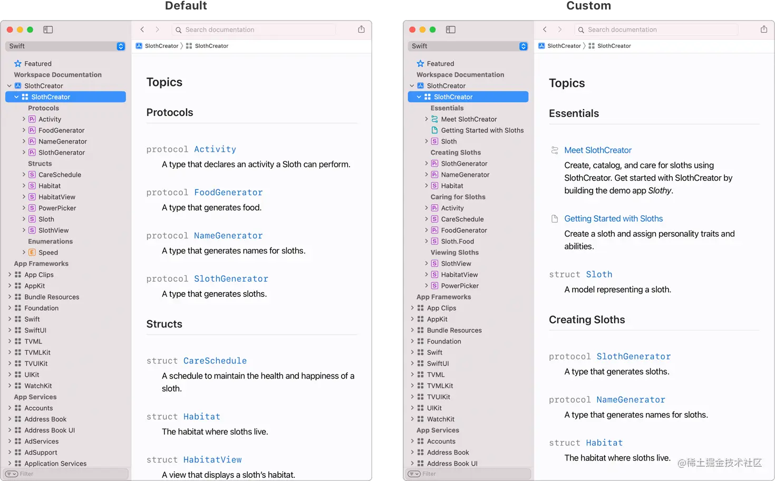Viewport: 775px width, 481px height.
Task: Select Address Book UI in the Default sidebar
Action: (x=50, y=430)
